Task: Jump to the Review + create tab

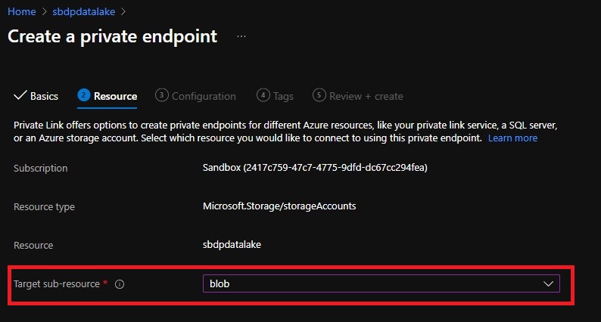Action: click(366, 96)
